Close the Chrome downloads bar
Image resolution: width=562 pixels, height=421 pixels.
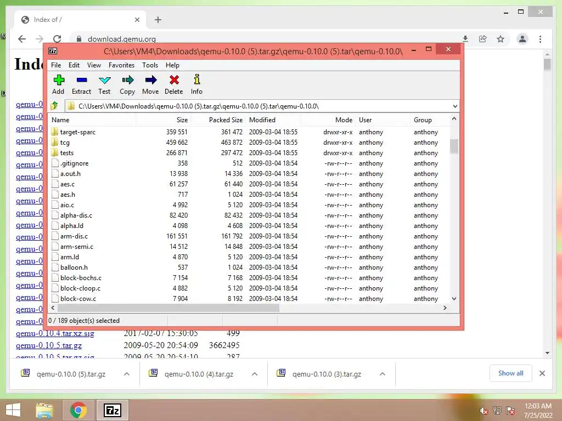coord(542,373)
